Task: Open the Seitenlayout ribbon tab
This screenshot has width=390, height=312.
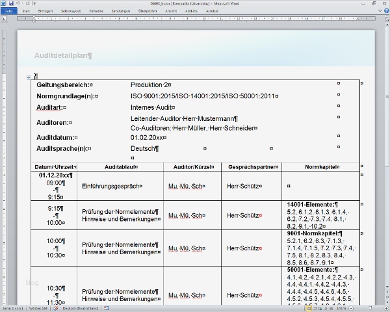Action: coord(72,11)
